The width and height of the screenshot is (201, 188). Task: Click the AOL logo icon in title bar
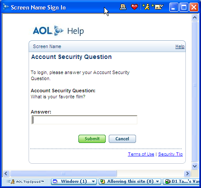tap(6, 7)
